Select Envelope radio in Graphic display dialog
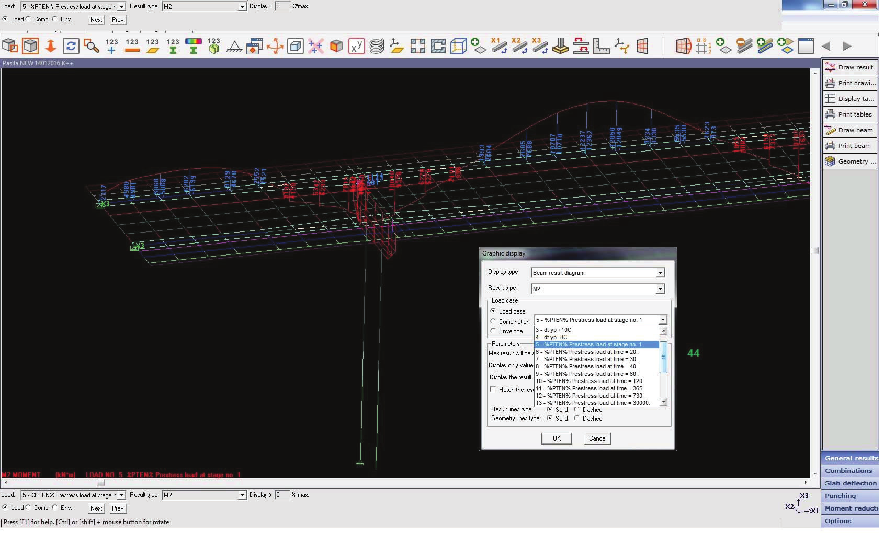Screen dimensions: 884x533 (x=493, y=331)
